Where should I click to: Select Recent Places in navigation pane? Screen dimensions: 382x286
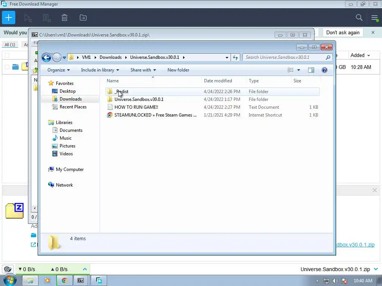point(73,107)
